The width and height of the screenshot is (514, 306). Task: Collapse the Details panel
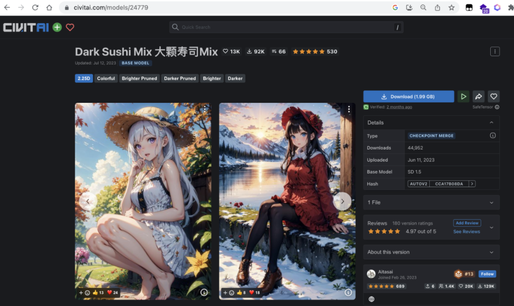pyautogui.click(x=492, y=122)
